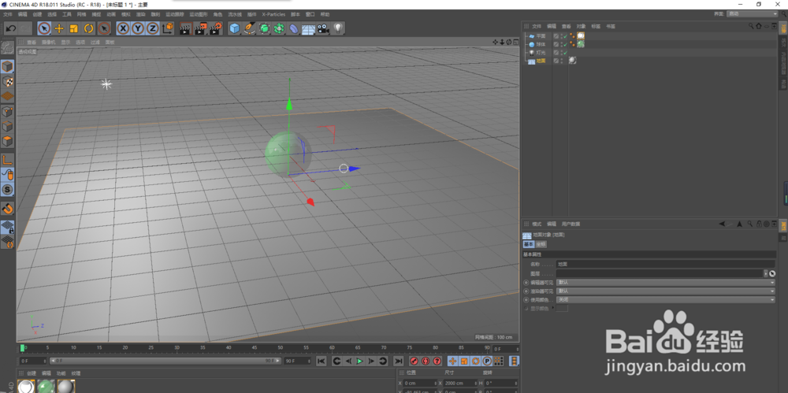Open Edit Render Settings gear clapperboard
Screen dimensions: 788x393
coord(216,28)
